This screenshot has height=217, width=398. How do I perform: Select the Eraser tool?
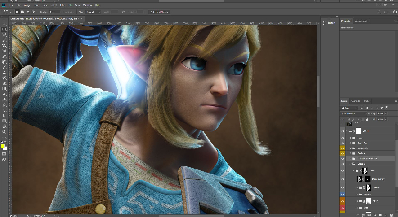[4, 83]
